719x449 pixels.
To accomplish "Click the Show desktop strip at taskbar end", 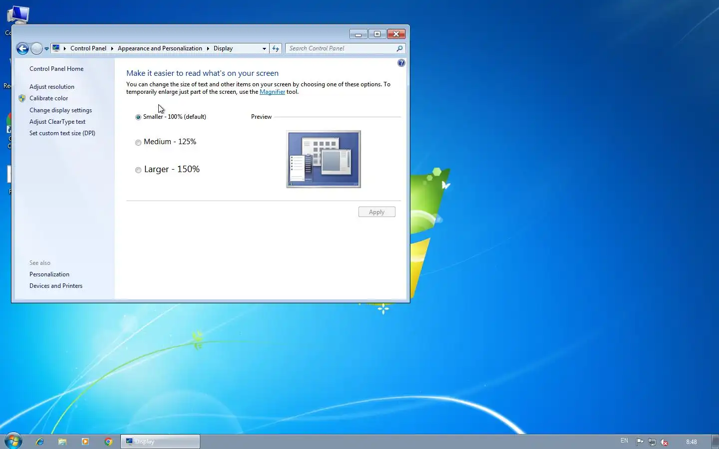I will (x=715, y=442).
